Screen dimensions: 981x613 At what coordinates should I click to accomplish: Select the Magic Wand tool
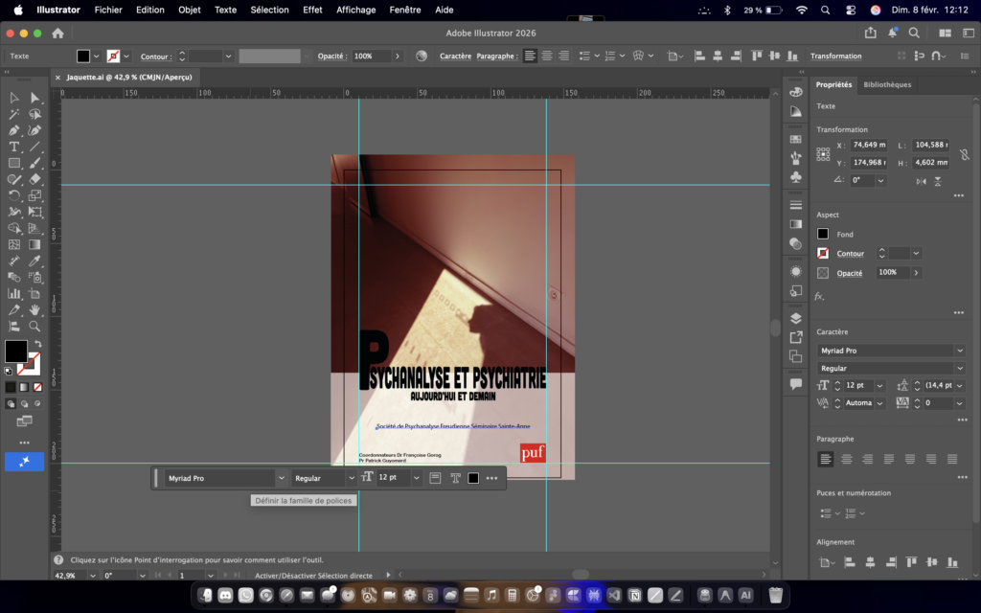point(13,114)
